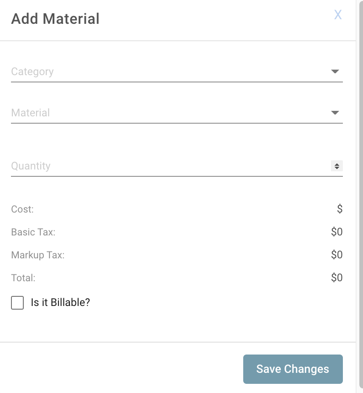This screenshot has height=393, width=363.
Task: Enable the Is it Billable checkbox
Action: point(17,303)
